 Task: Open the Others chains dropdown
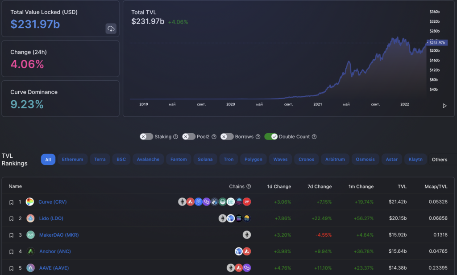(x=439, y=160)
